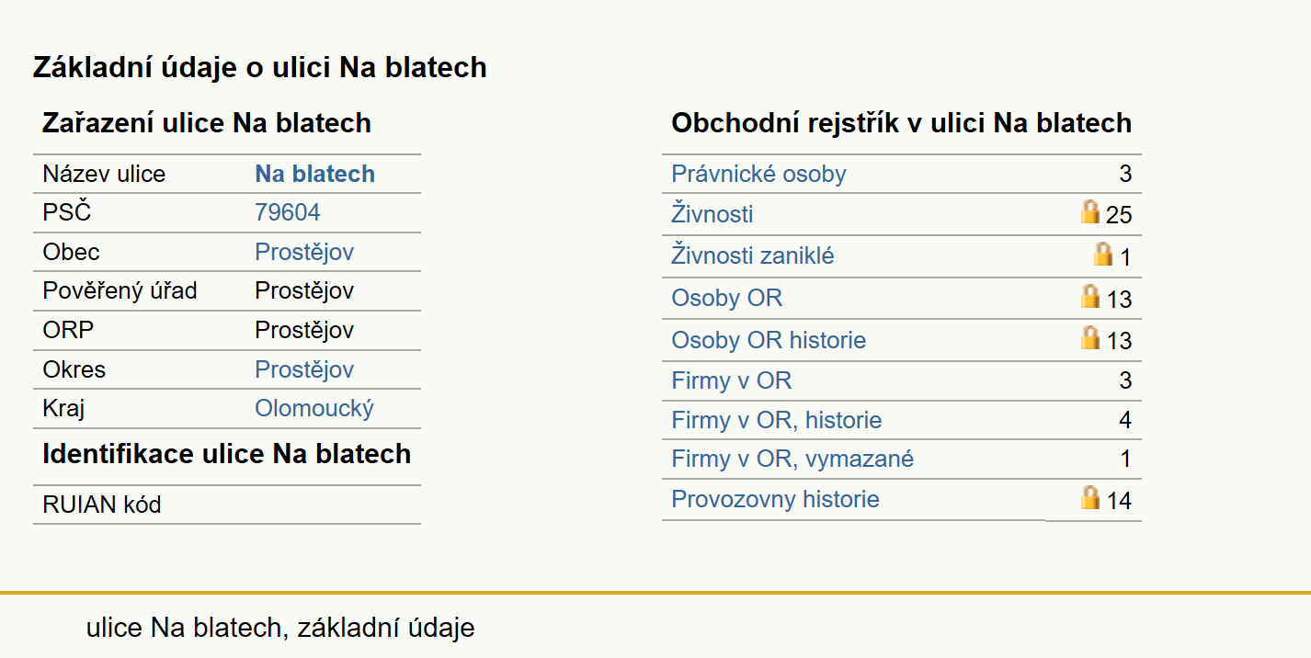This screenshot has width=1311, height=658.
Task: Click the lock icon beside Provozovny historie
Action: (1090, 497)
